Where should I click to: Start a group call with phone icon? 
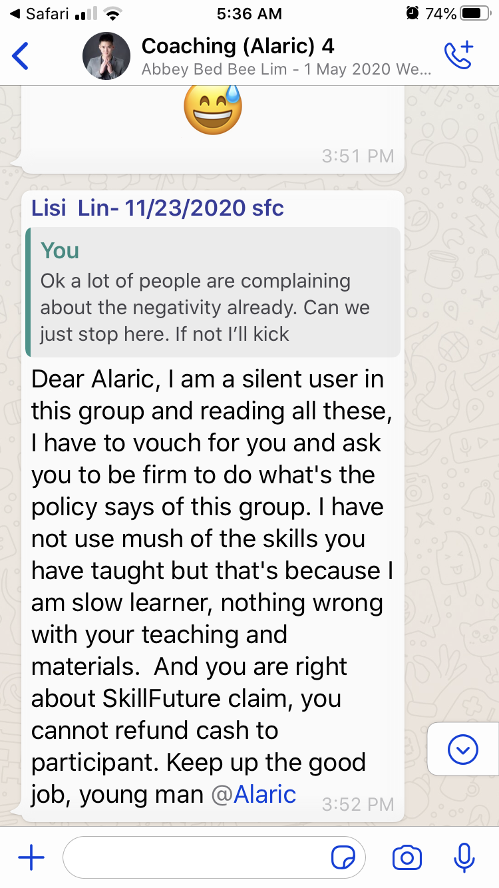[458, 56]
